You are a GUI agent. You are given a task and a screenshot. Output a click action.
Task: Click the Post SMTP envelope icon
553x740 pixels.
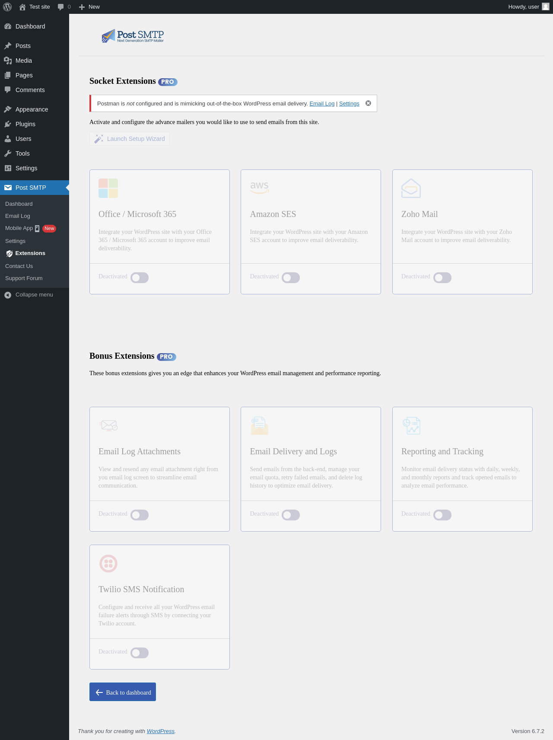tap(8, 188)
